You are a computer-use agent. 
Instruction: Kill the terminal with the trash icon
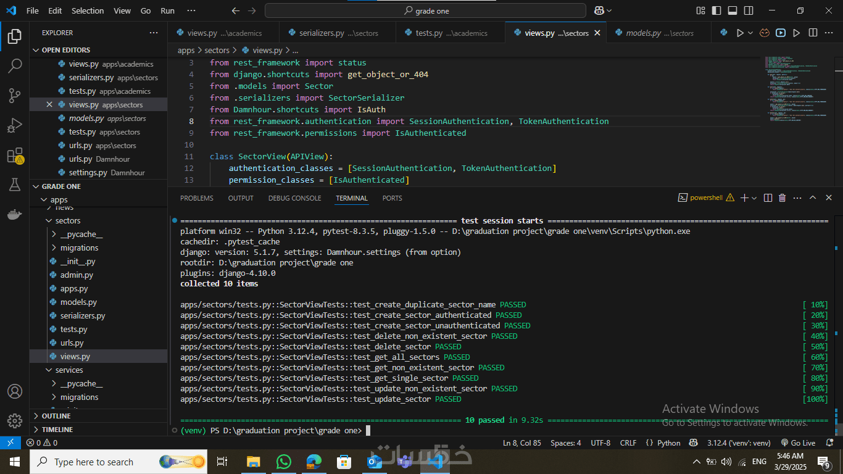coord(782,198)
